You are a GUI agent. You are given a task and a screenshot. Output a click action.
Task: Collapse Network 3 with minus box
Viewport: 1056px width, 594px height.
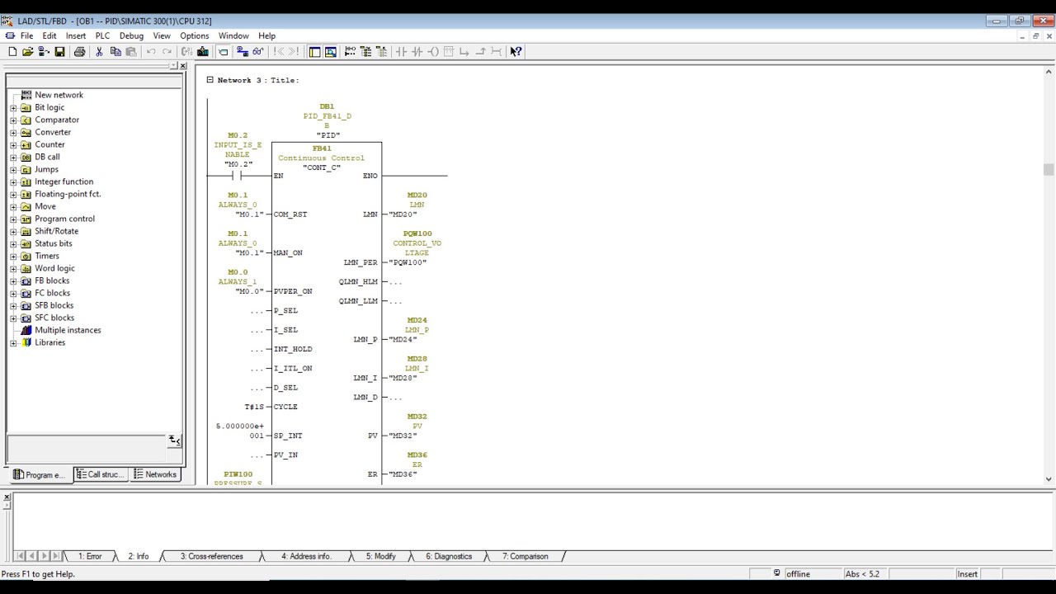(x=210, y=80)
